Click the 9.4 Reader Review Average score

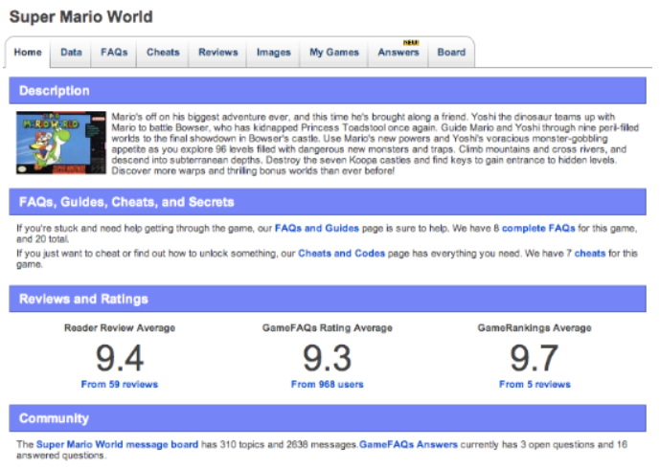pyautogui.click(x=120, y=358)
